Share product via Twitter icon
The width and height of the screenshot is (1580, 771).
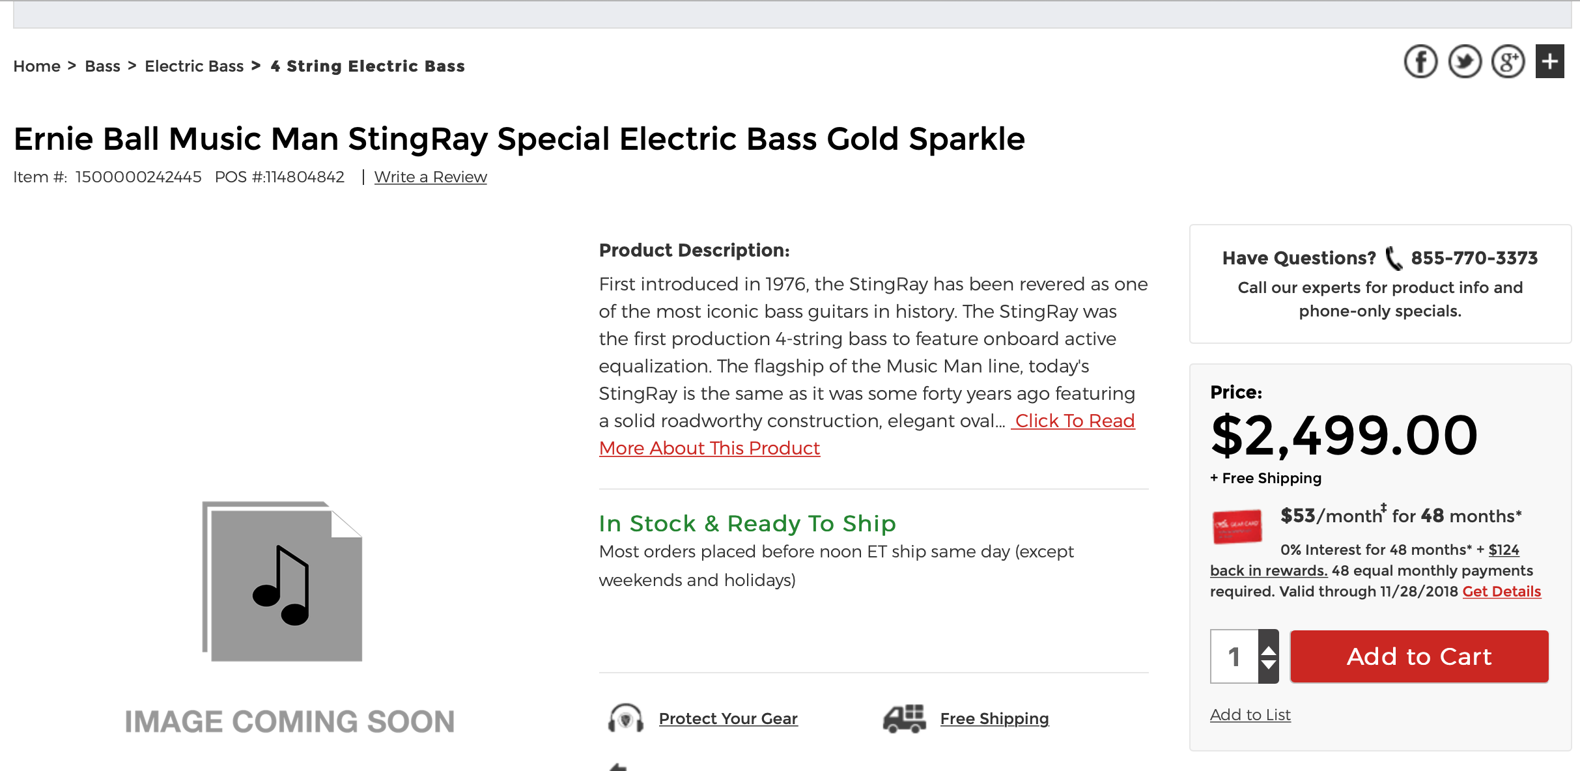tap(1465, 62)
